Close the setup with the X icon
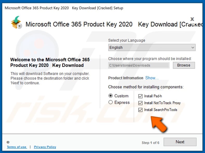 coord(192,19)
